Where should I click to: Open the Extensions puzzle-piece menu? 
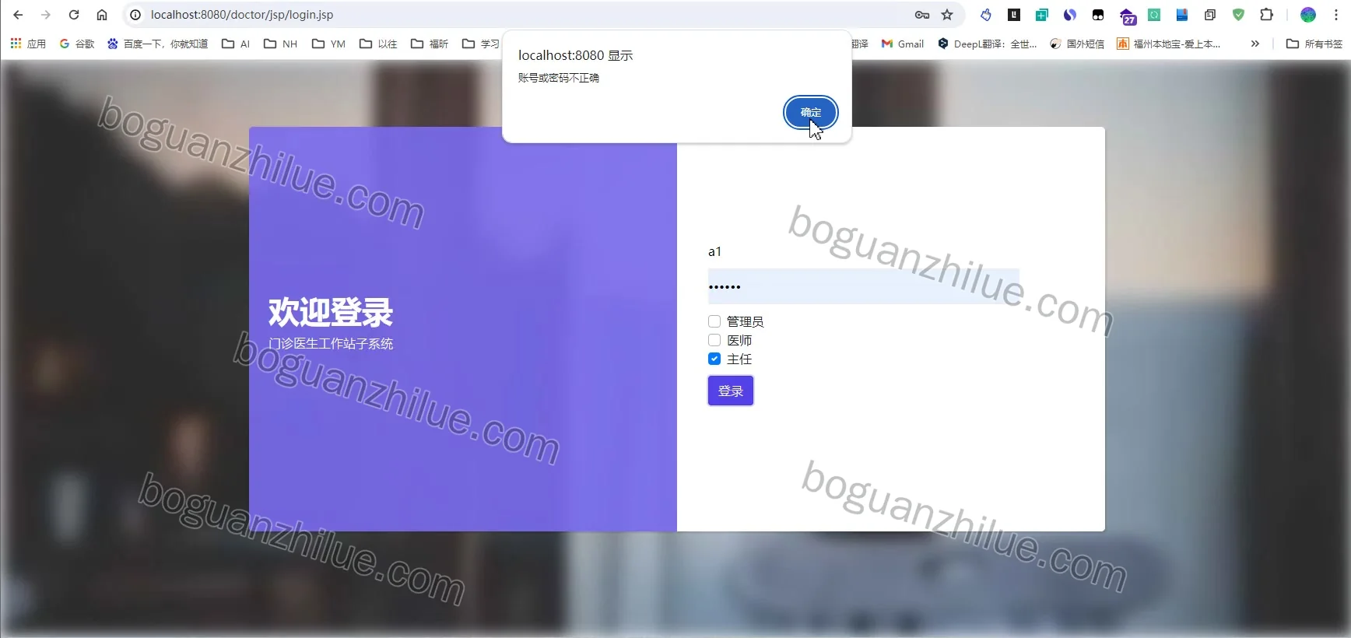click(x=1266, y=15)
